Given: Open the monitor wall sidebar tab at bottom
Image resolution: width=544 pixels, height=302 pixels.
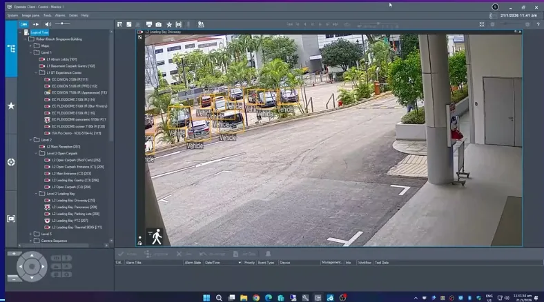Looking at the screenshot, I should 11,219.
